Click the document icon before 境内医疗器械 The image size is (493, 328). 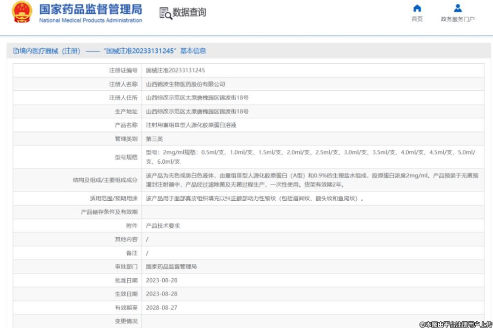tap(16, 51)
